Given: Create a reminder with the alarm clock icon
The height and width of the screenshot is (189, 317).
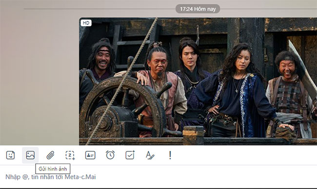Looking at the screenshot, I should (x=110, y=155).
